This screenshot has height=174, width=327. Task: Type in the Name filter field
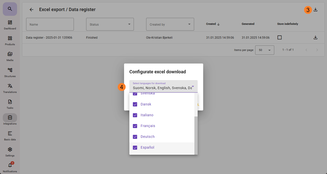[50, 24]
